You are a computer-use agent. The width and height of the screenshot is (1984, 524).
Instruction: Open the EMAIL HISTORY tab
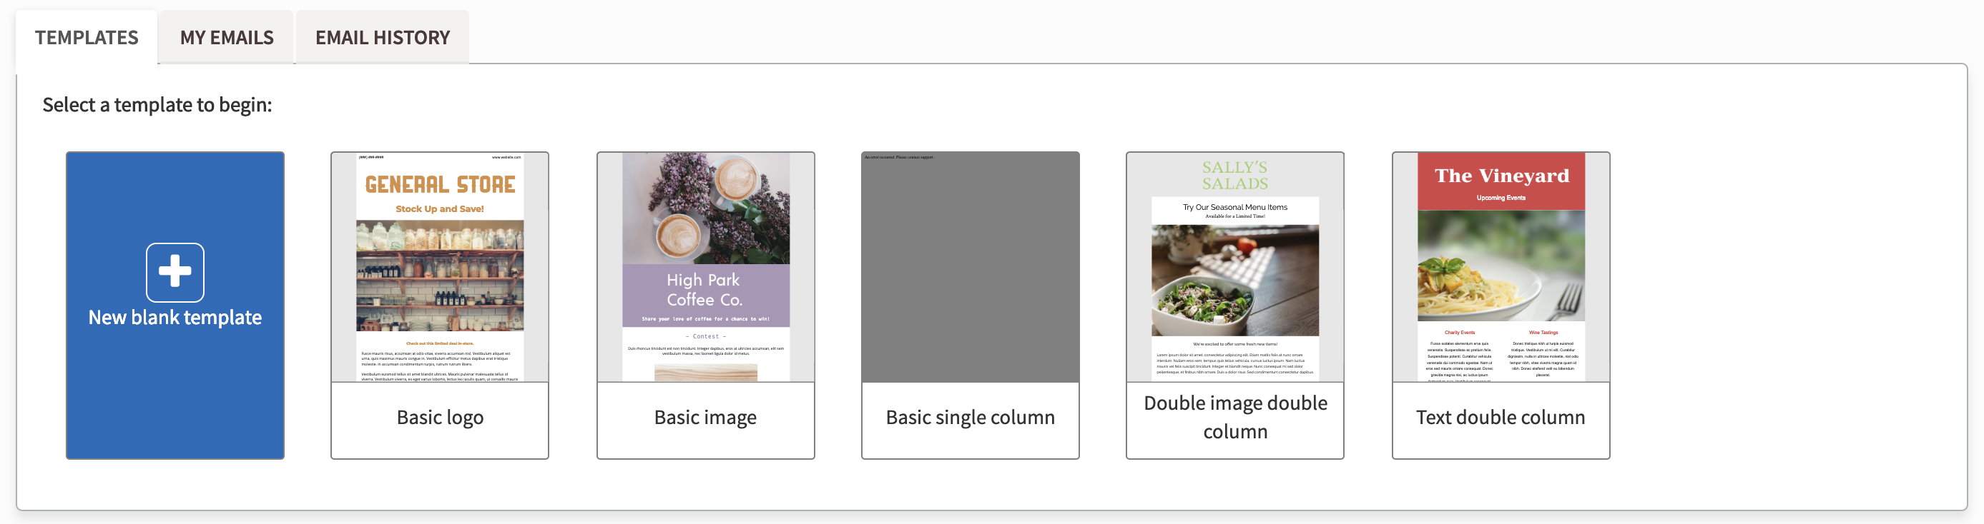pyautogui.click(x=381, y=37)
